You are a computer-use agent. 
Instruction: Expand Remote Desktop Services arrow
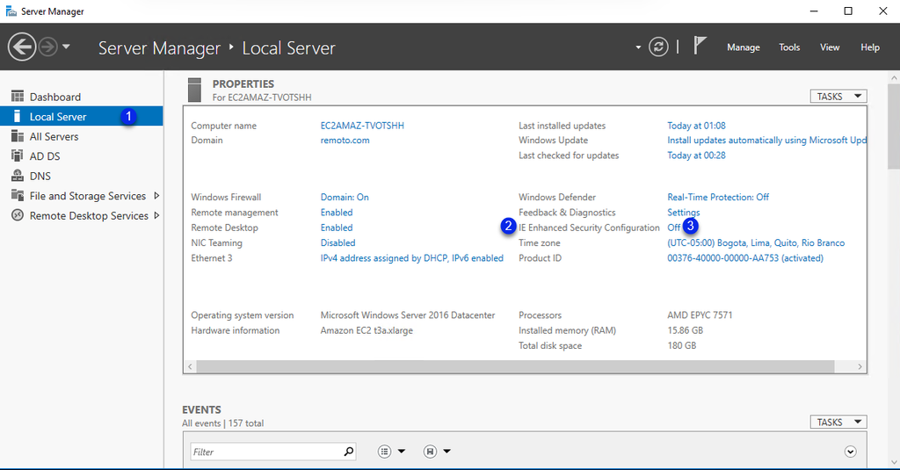pos(156,216)
